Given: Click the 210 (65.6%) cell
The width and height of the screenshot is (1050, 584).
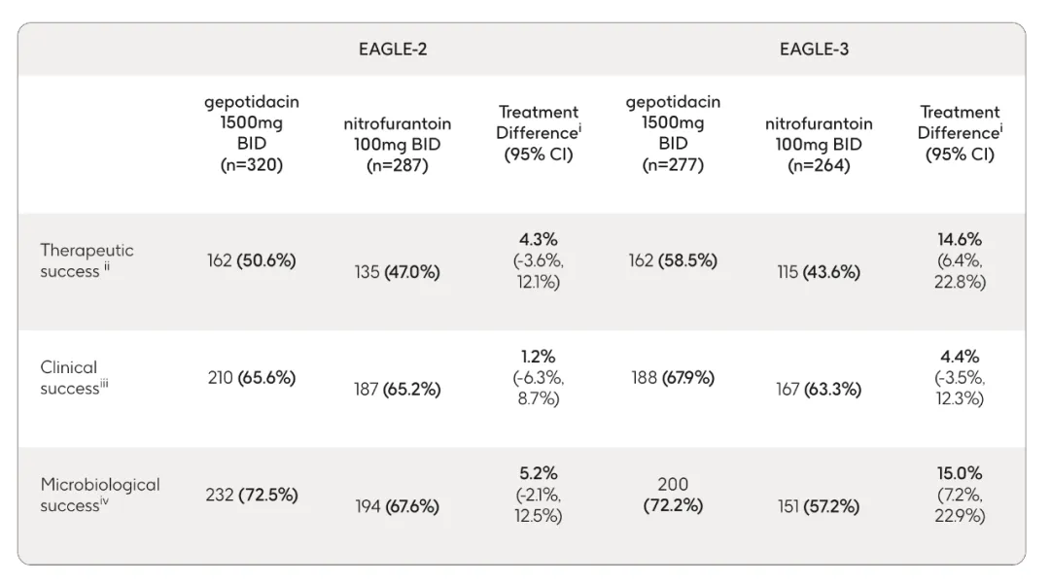Looking at the screenshot, I should click(251, 378).
